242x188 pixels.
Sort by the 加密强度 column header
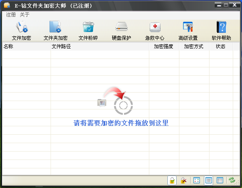point(164,46)
